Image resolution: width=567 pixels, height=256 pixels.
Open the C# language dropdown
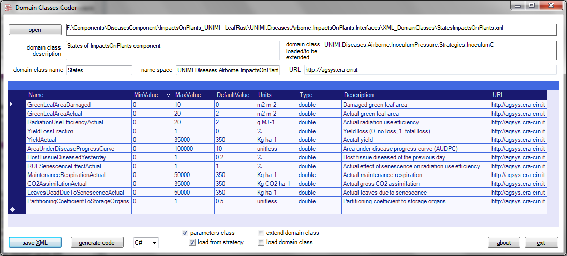click(146, 243)
